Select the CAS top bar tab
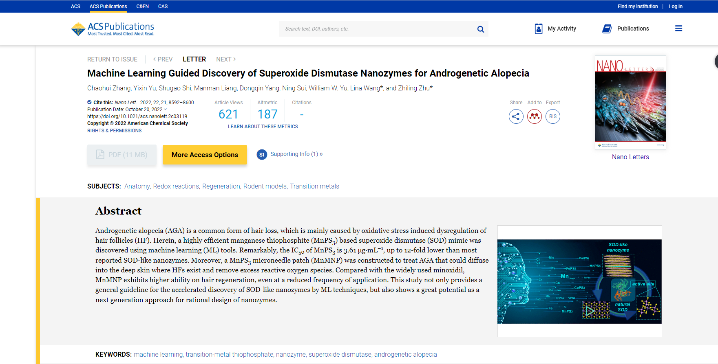This screenshot has width=718, height=364. tap(163, 7)
